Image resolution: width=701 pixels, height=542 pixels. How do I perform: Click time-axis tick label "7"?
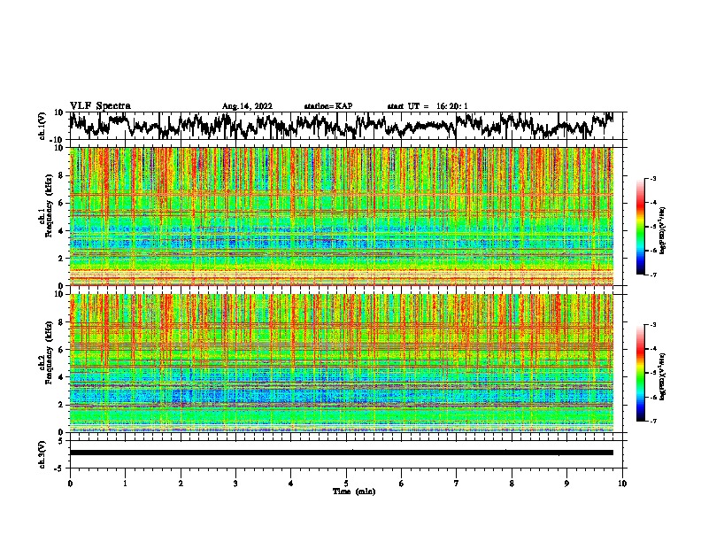click(x=457, y=484)
